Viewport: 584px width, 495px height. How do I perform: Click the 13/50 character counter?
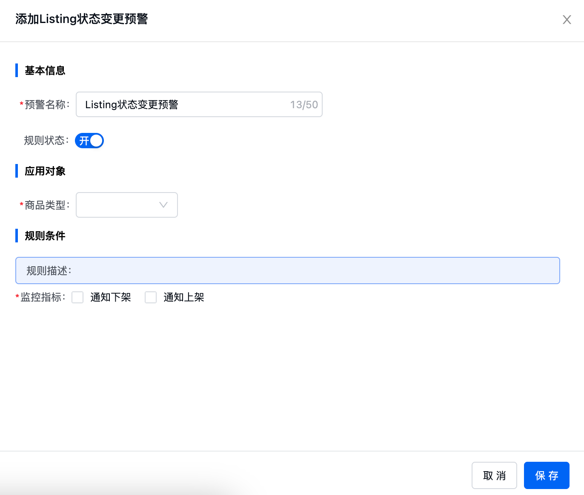point(304,105)
